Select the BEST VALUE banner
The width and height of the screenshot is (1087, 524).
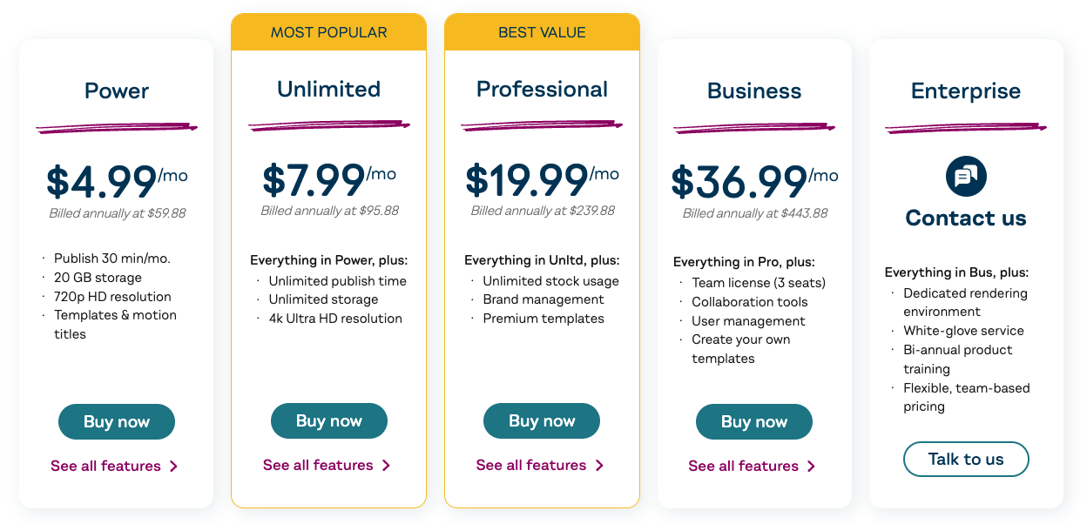point(542,33)
